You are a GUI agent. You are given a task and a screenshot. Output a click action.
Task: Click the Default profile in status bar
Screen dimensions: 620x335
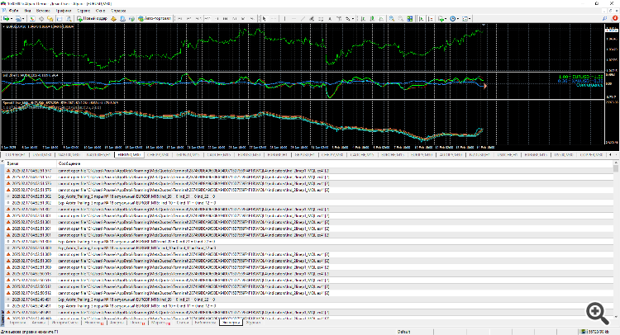[405, 331]
